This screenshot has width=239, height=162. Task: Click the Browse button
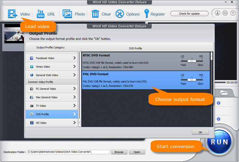pyautogui.click(x=119, y=152)
